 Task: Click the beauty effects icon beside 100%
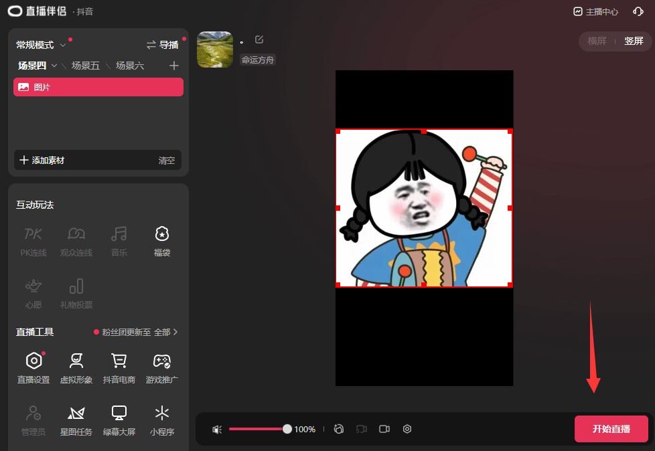click(339, 429)
